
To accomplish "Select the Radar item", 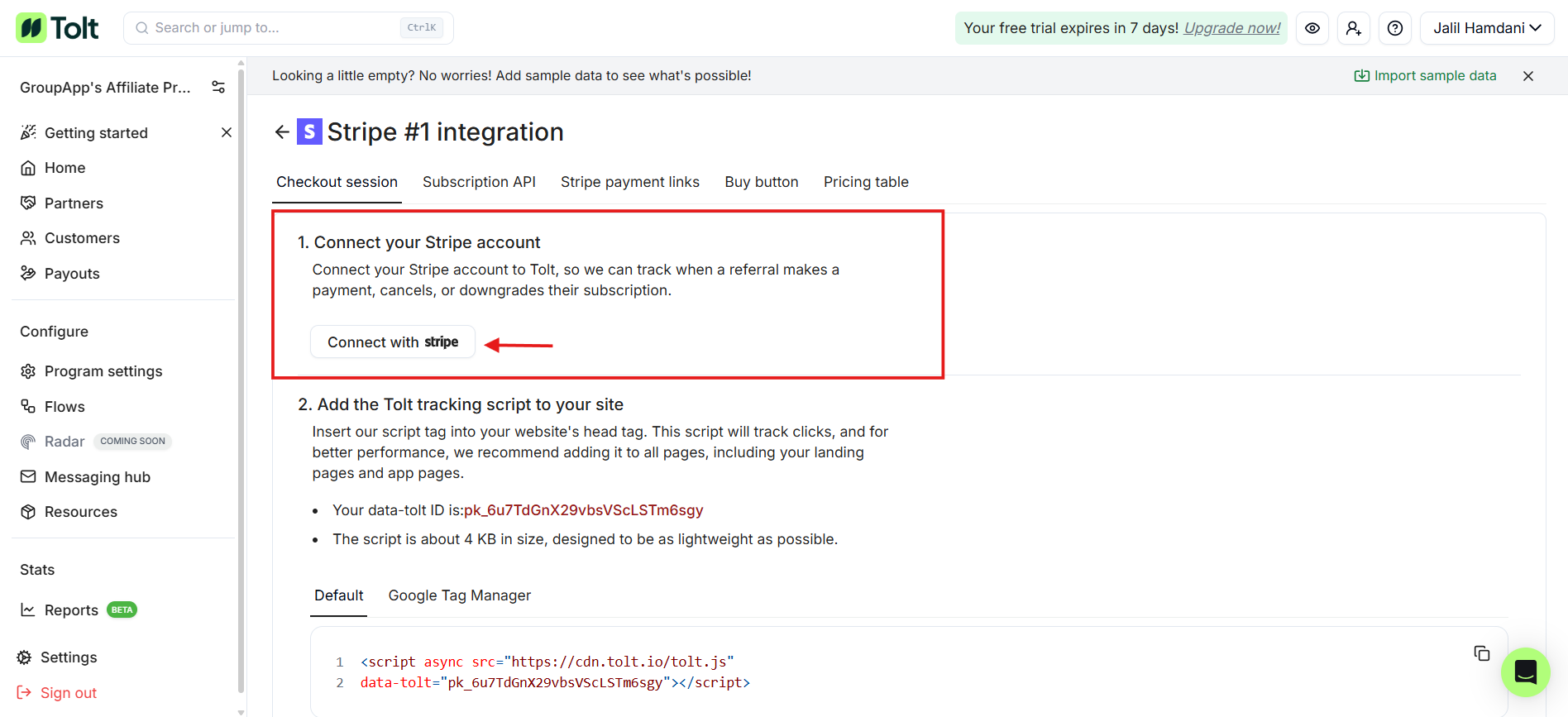I will 53,442.
